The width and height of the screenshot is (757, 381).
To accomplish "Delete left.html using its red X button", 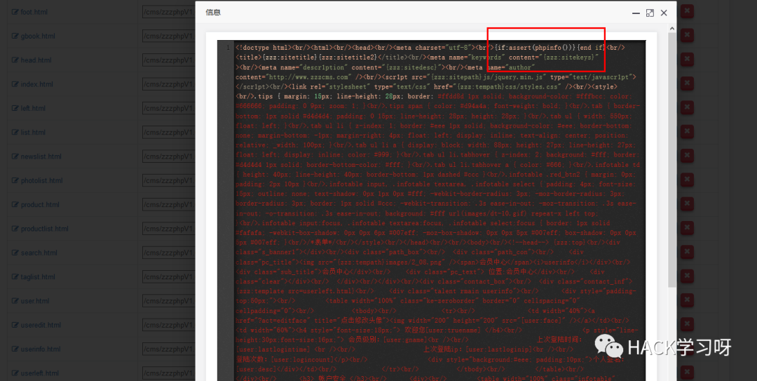I will (x=687, y=108).
